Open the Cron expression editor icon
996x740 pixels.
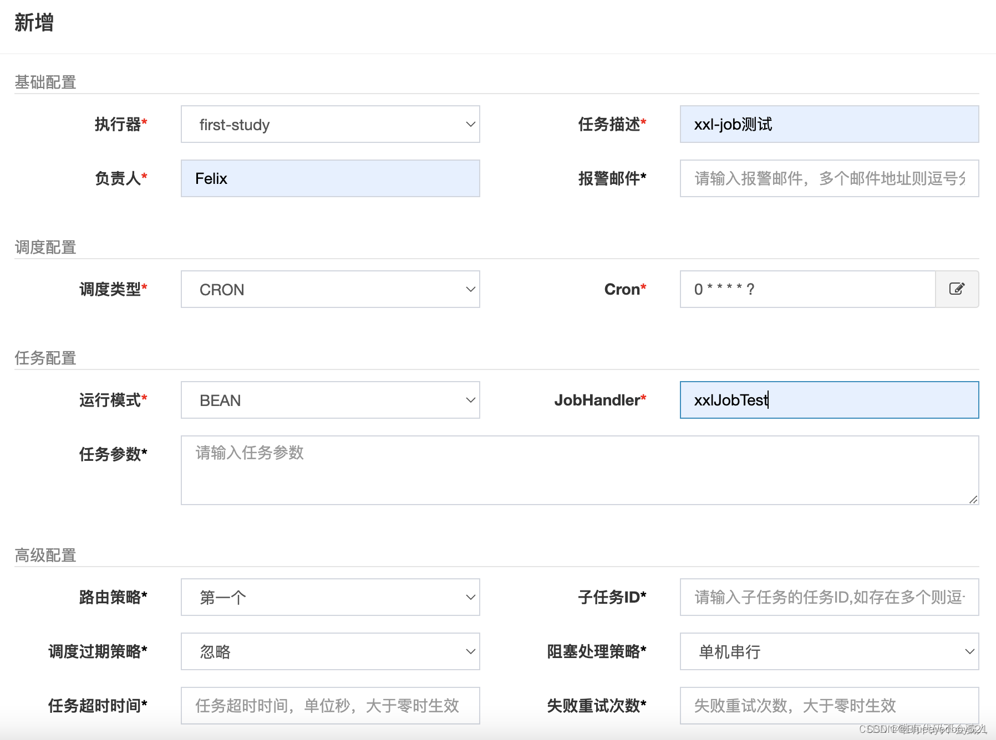click(957, 289)
